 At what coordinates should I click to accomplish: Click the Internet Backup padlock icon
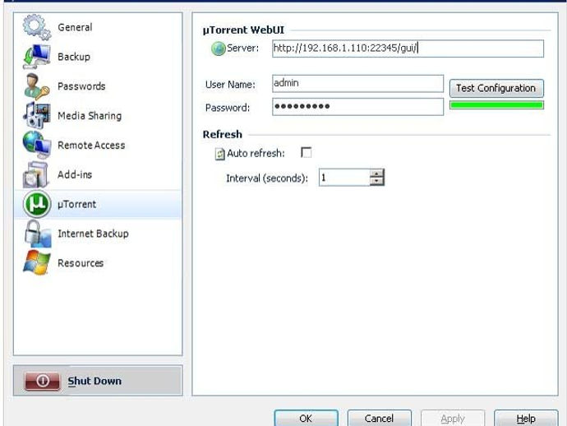38,234
